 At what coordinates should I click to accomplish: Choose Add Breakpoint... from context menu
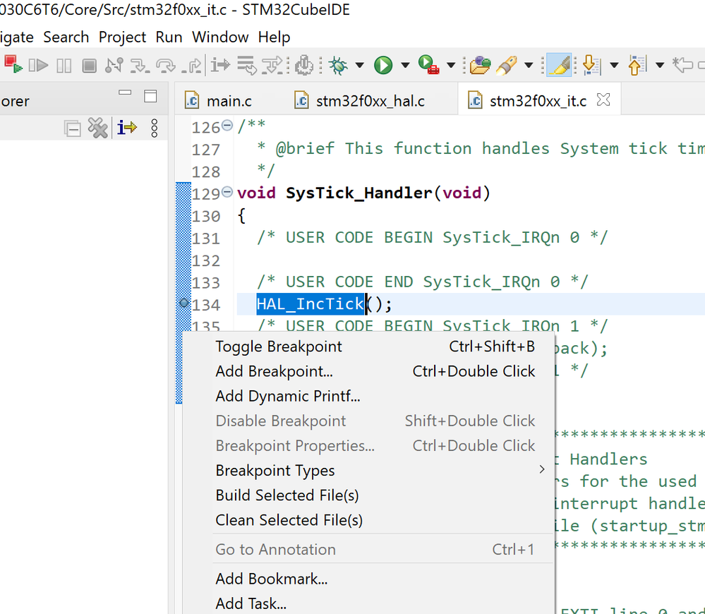coord(368,371)
